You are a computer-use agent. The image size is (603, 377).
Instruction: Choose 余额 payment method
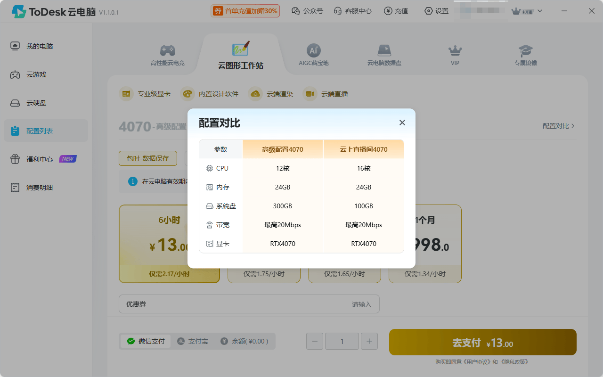click(x=244, y=341)
